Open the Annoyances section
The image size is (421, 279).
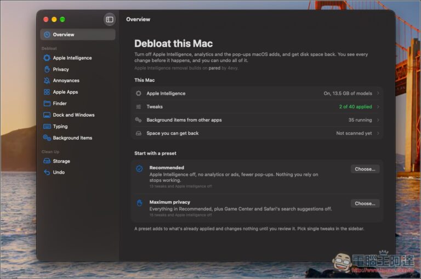click(x=66, y=81)
